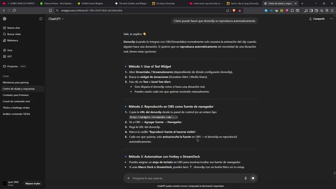Switch to Inbox Donoclip tab
The width and height of the screenshot is (336, 189).
169,3
